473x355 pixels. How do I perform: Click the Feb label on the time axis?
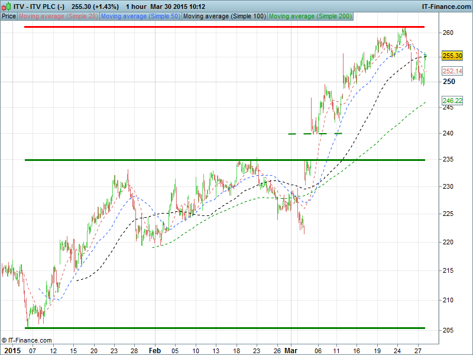click(x=155, y=350)
